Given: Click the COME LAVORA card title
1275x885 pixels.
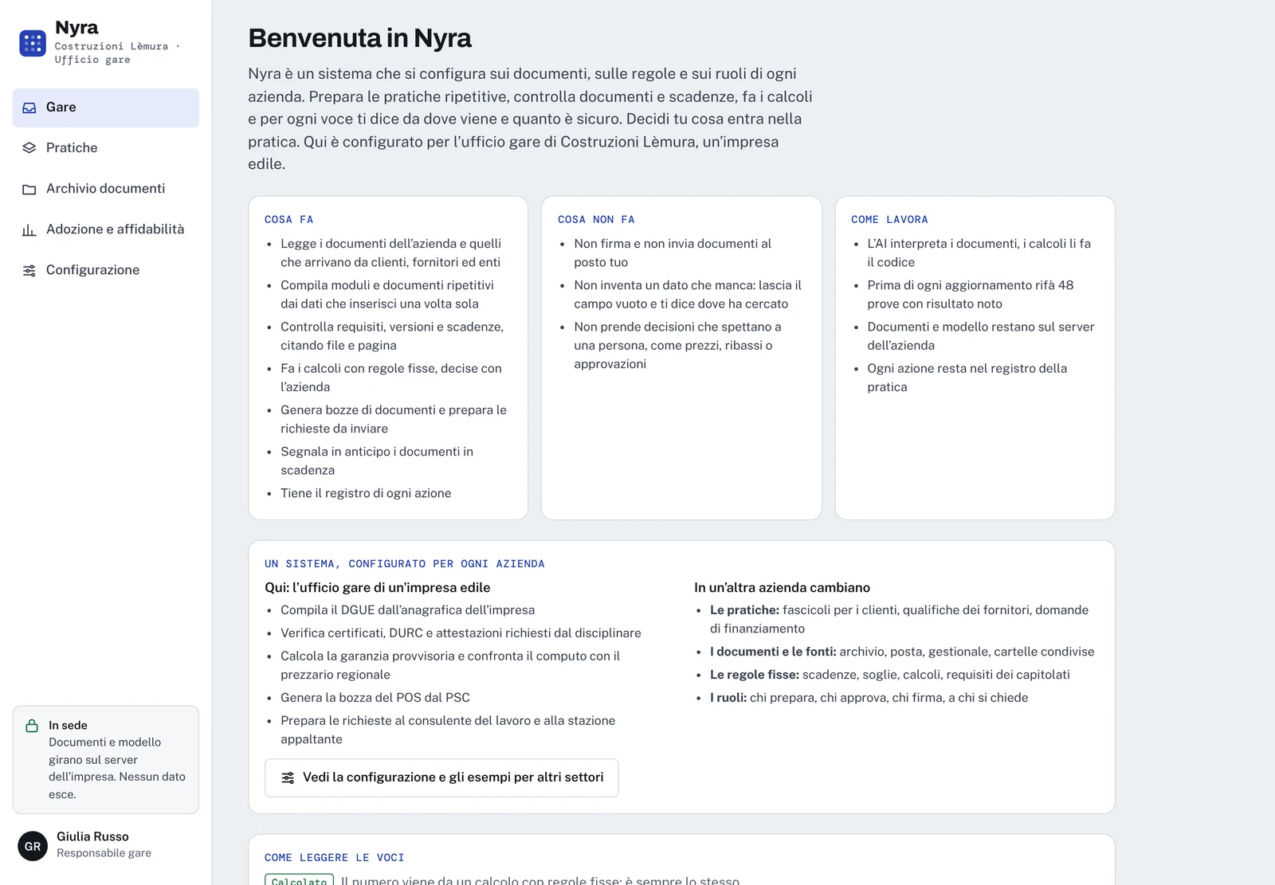Looking at the screenshot, I should pyautogui.click(x=889, y=219).
